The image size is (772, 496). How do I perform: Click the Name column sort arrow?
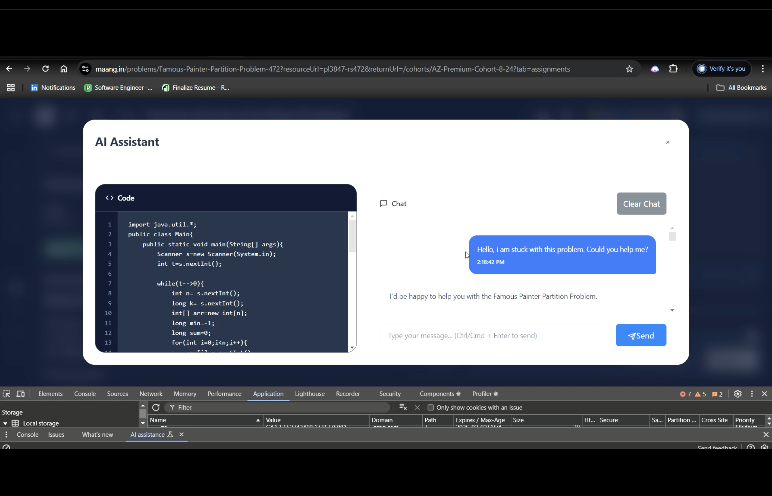click(x=258, y=420)
